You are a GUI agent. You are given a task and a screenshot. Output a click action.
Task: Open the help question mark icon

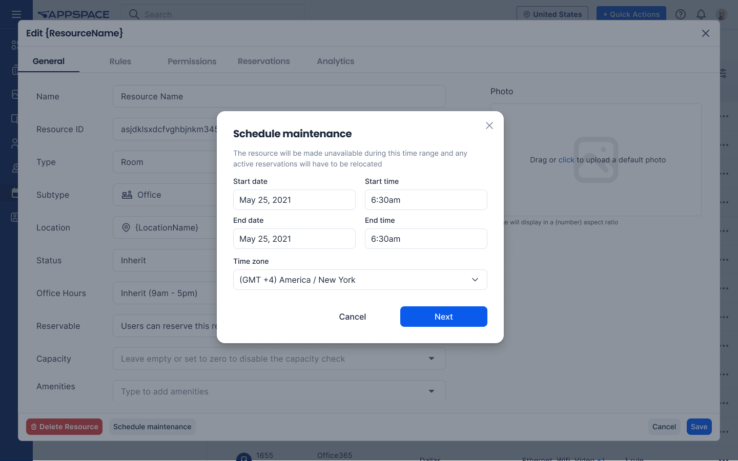click(680, 14)
